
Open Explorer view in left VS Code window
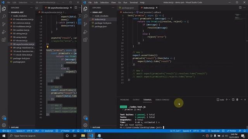pos(4,8)
